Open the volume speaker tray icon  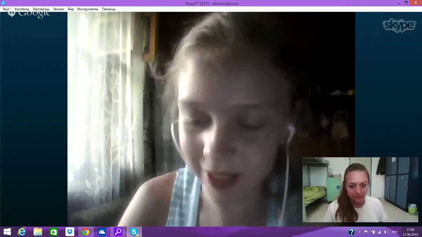coord(386,232)
